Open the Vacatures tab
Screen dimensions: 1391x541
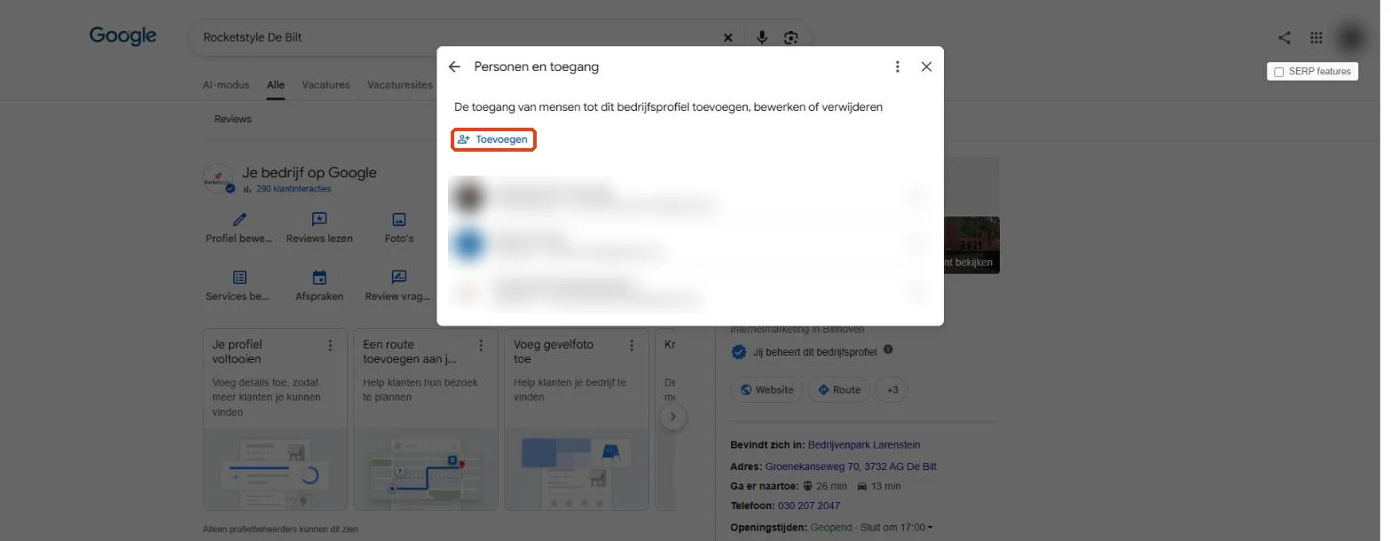326,85
